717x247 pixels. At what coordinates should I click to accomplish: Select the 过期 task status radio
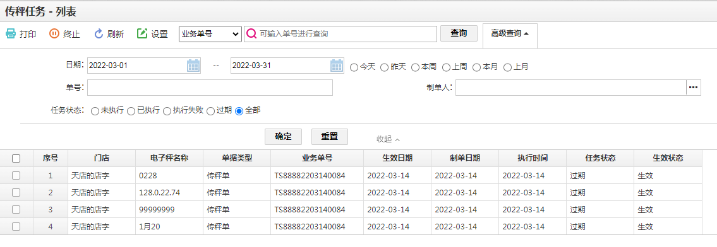211,111
